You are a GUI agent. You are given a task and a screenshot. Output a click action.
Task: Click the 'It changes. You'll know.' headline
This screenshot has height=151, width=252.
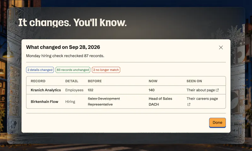pyautogui.click(x=72, y=22)
